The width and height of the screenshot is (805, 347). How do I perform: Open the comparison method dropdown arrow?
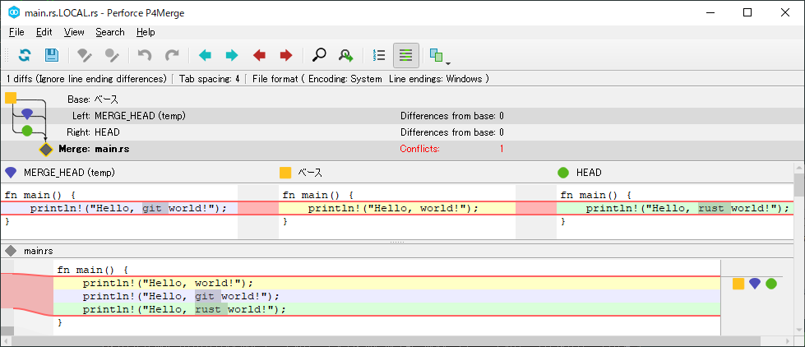[448, 63]
